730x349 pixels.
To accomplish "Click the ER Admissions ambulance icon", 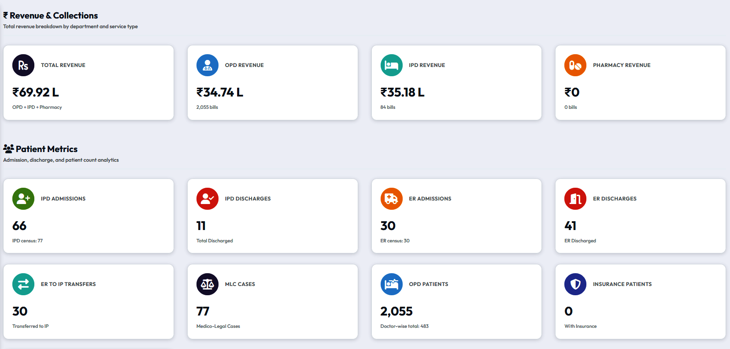I will click(x=392, y=199).
